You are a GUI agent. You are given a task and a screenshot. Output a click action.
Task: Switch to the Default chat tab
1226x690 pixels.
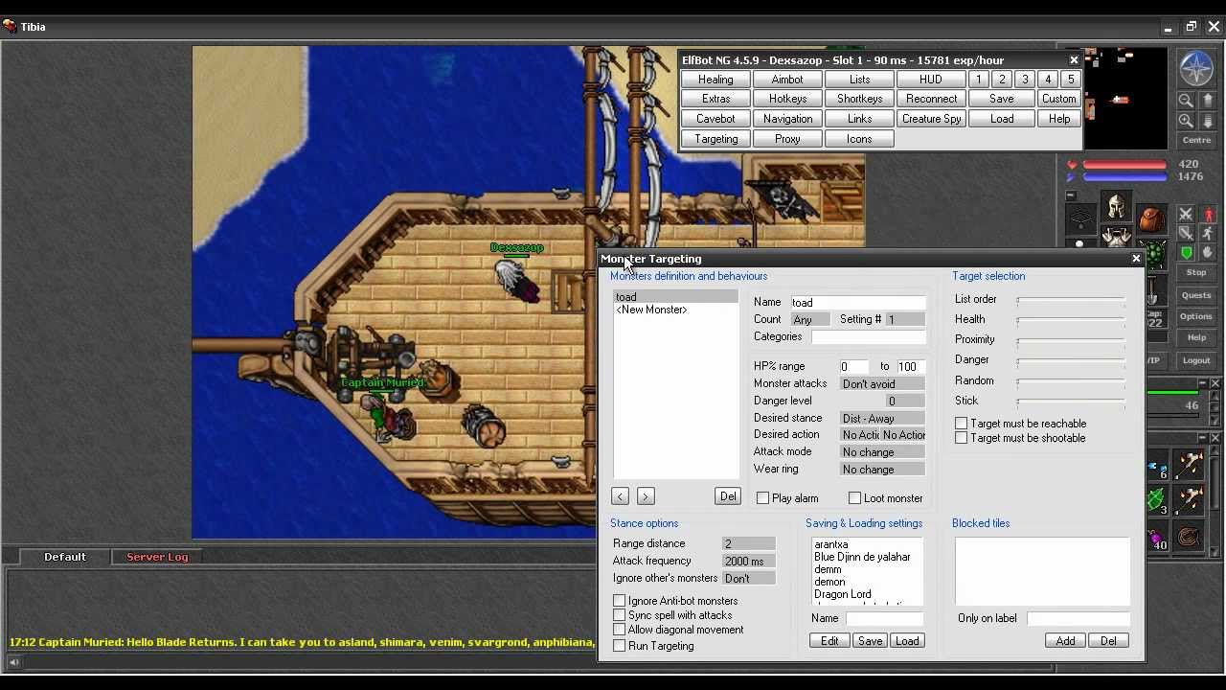coord(65,557)
